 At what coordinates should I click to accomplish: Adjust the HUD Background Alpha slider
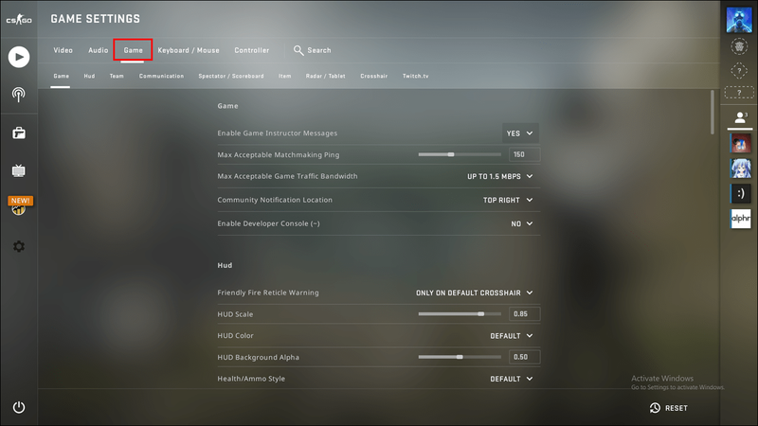point(460,357)
